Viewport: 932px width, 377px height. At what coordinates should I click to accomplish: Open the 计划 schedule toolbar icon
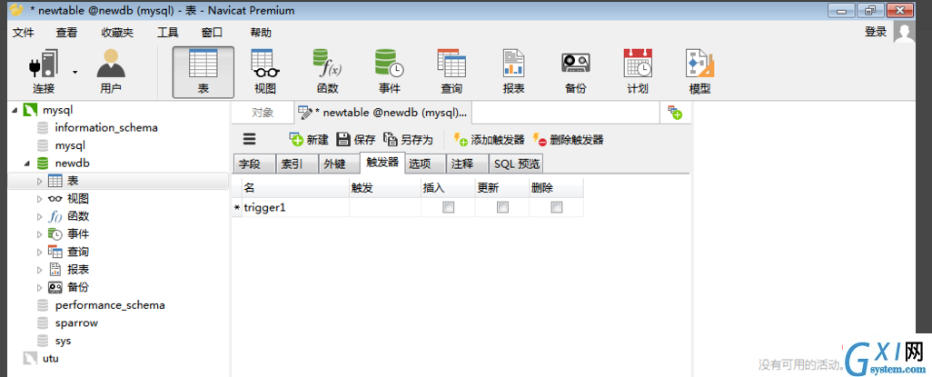638,72
